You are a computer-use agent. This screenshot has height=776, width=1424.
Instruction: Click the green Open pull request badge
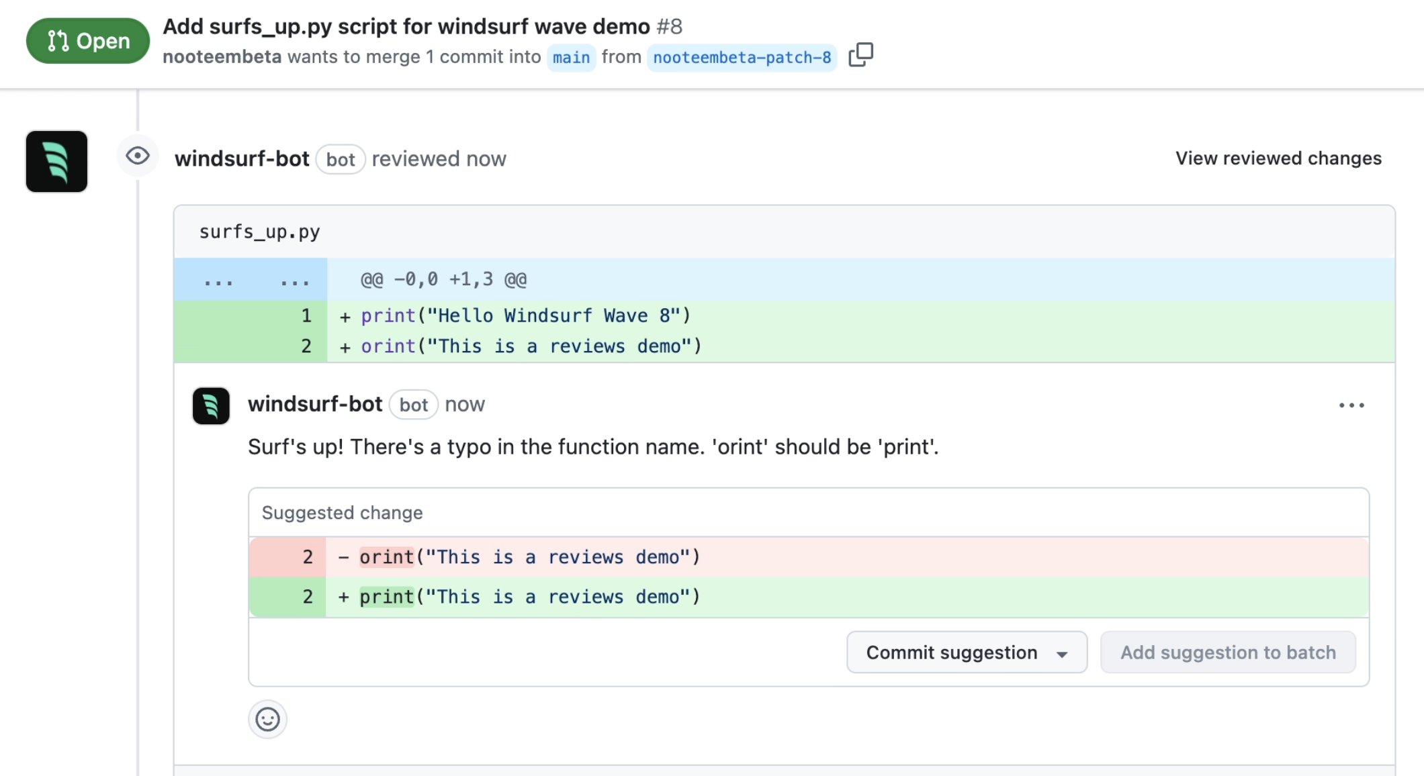88,41
